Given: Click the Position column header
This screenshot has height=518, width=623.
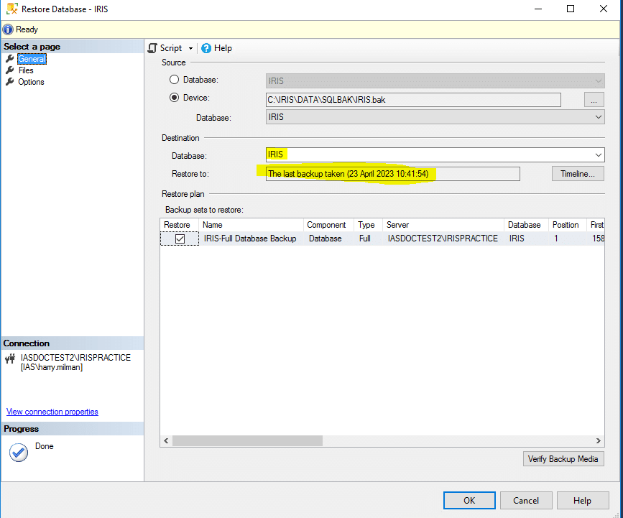Looking at the screenshot, I should [568, 225].
